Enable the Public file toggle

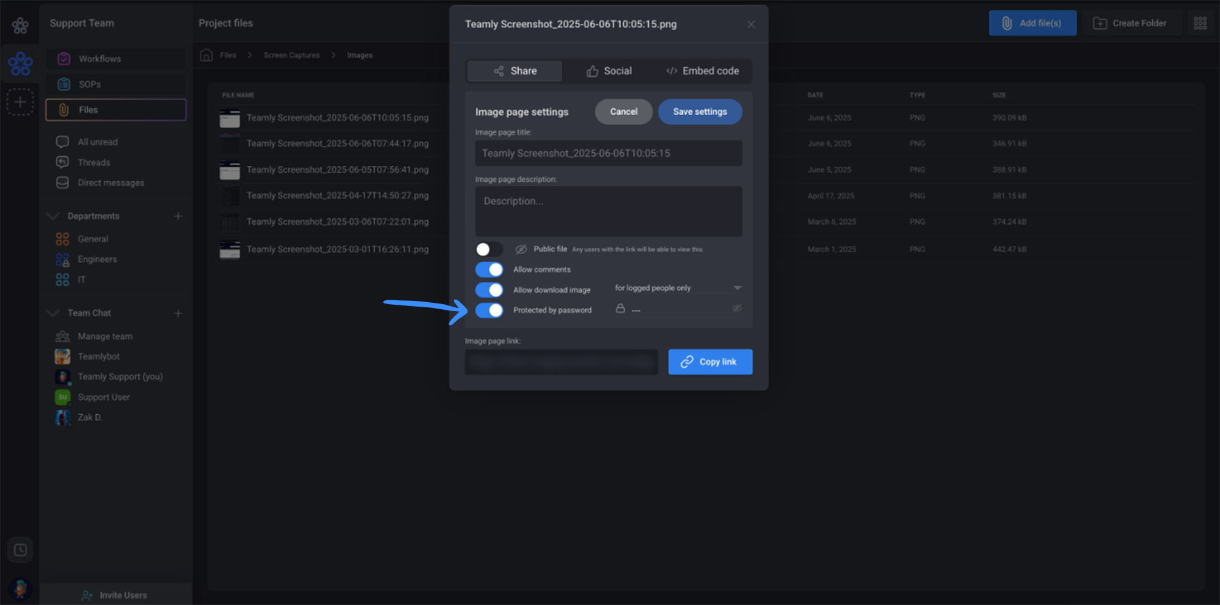[x=489, y=249]
